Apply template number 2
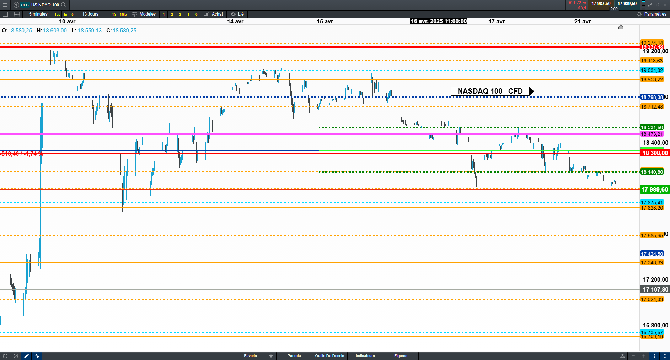The height and width of the screenshot is (360, 670). [x=172, y=15]
